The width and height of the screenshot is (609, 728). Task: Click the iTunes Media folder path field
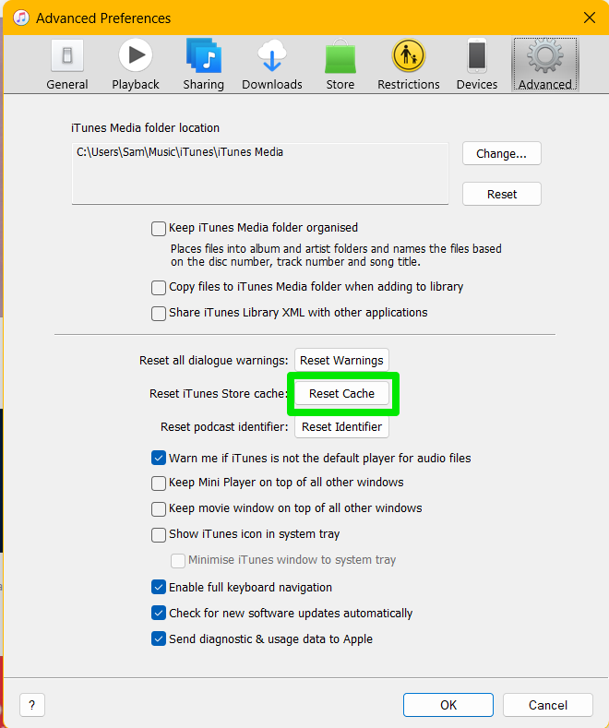coord(260,173)
